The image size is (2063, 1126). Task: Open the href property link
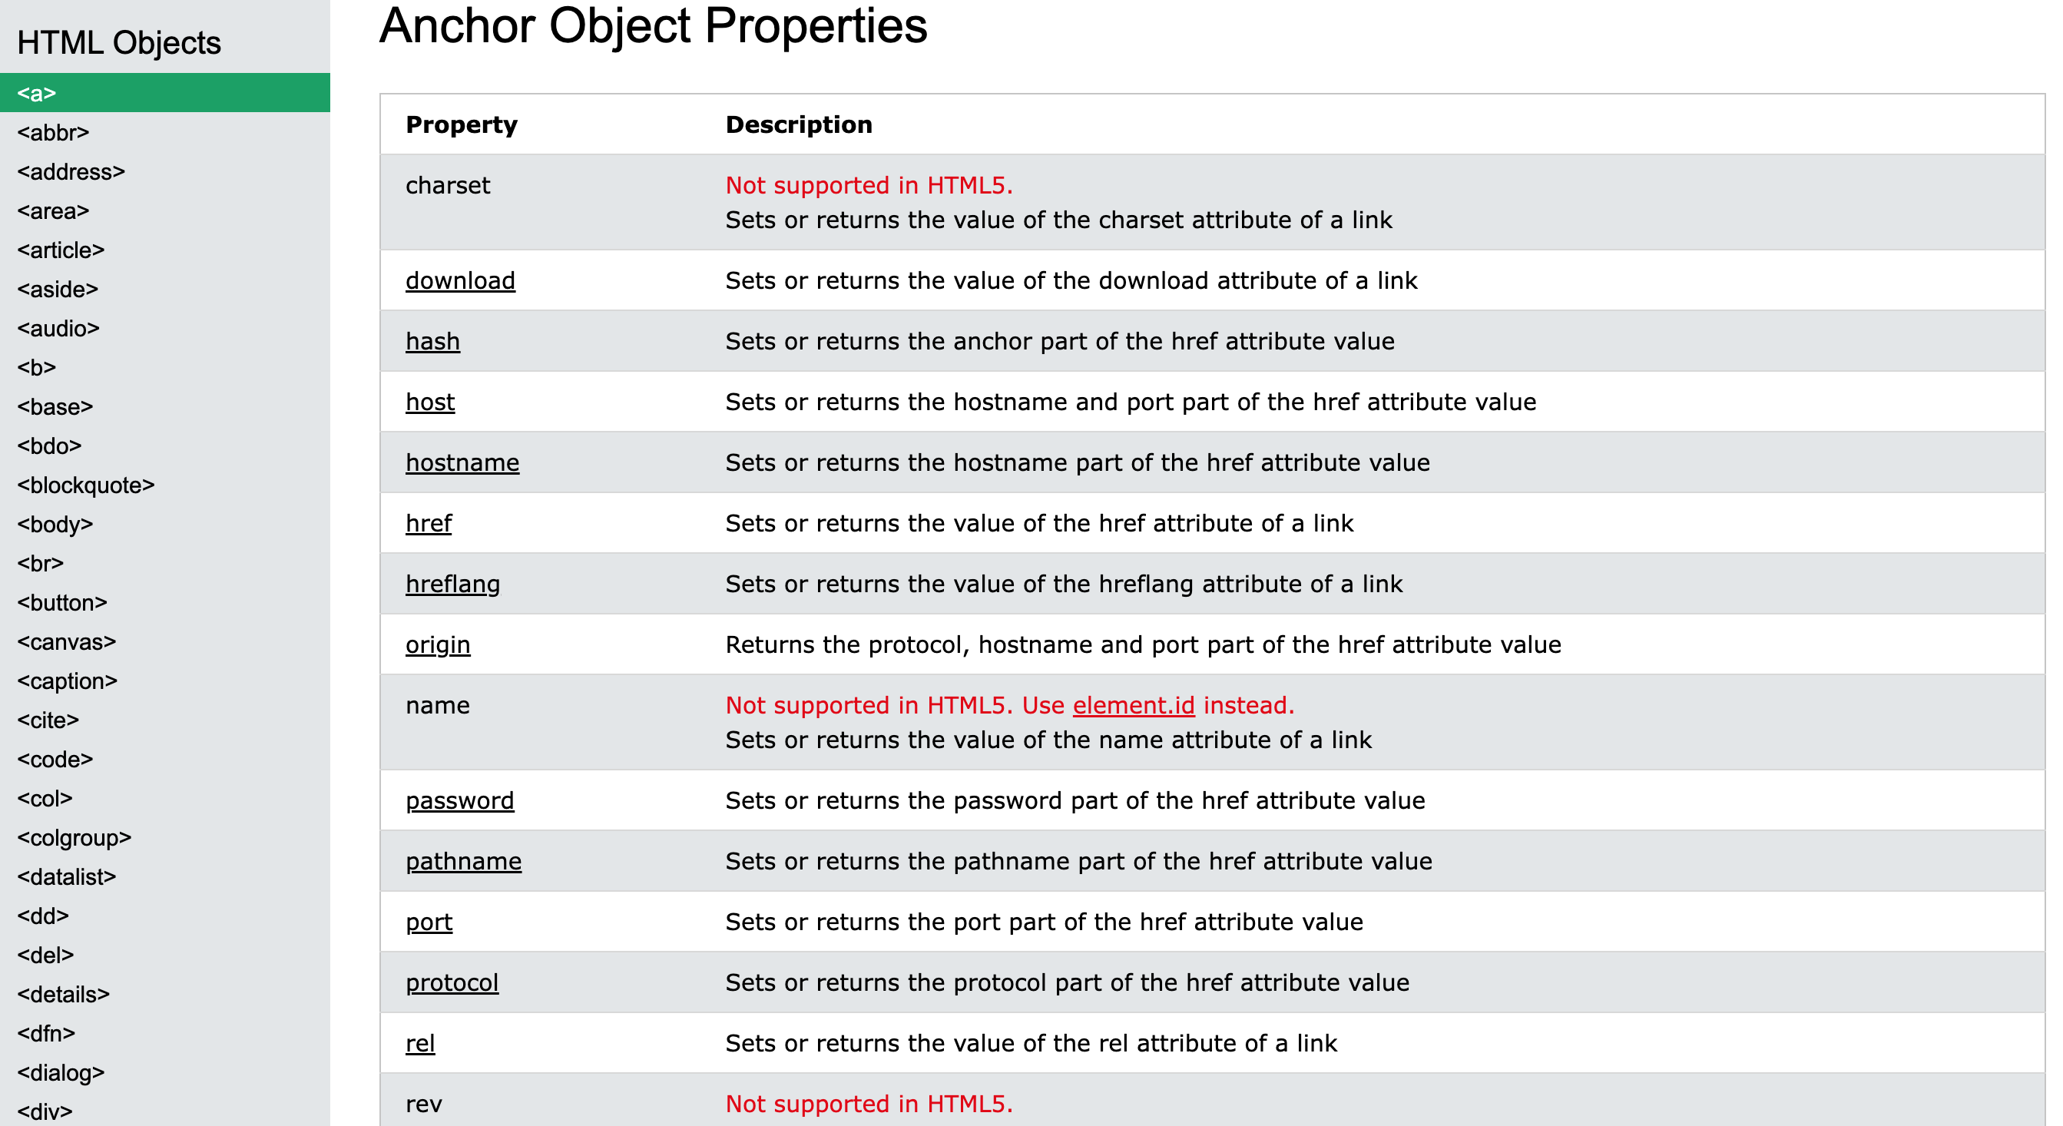pyautogui.click(x=429, y=523)
